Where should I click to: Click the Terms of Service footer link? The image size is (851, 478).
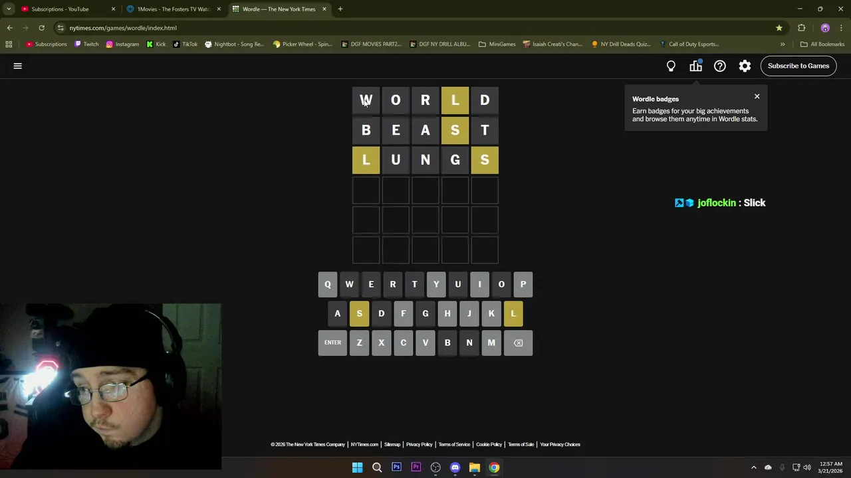pos(454,445)
